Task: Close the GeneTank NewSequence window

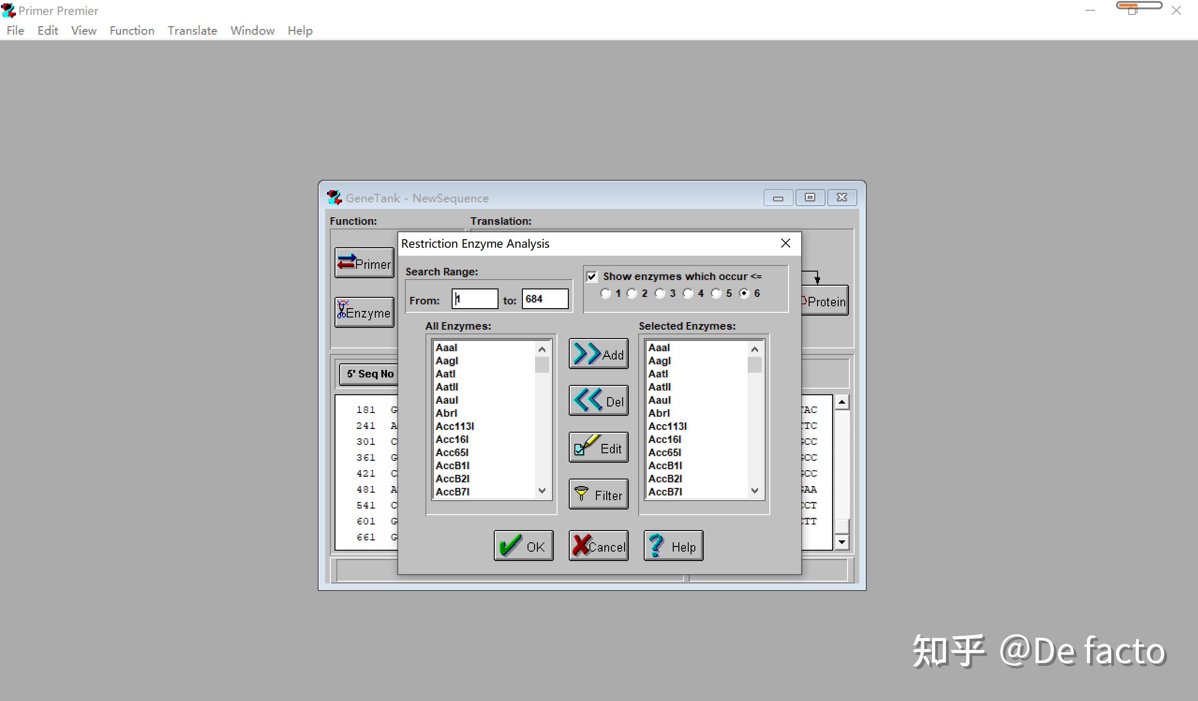Action: (842, 198)
